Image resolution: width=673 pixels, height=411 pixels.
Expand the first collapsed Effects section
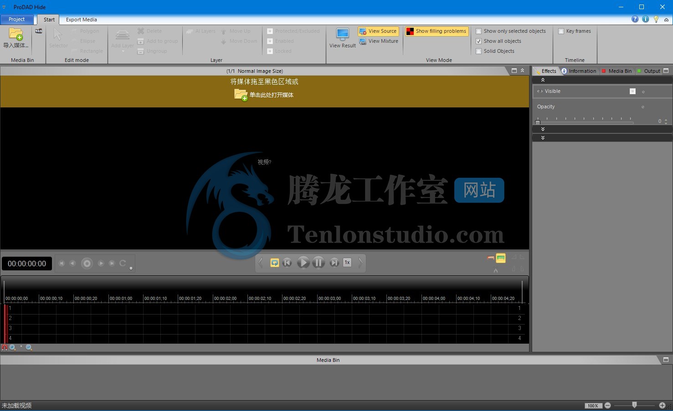(543, 129)
